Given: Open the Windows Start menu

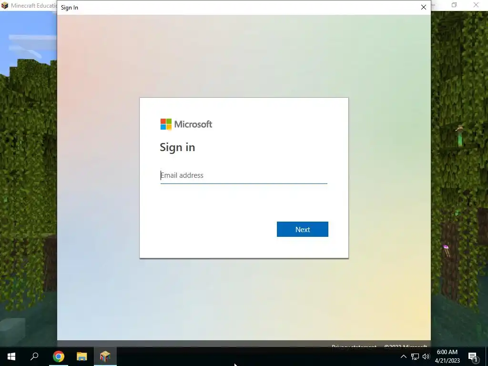Looking at the screenshot, I should (11, 356).
